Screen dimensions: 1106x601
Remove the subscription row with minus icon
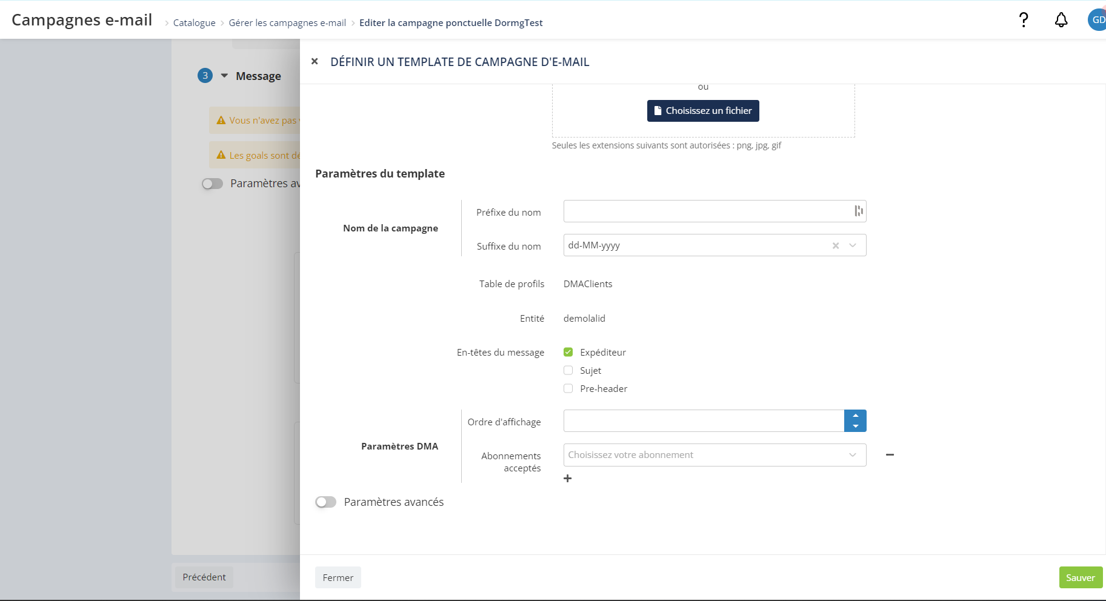tap(890, 455)
